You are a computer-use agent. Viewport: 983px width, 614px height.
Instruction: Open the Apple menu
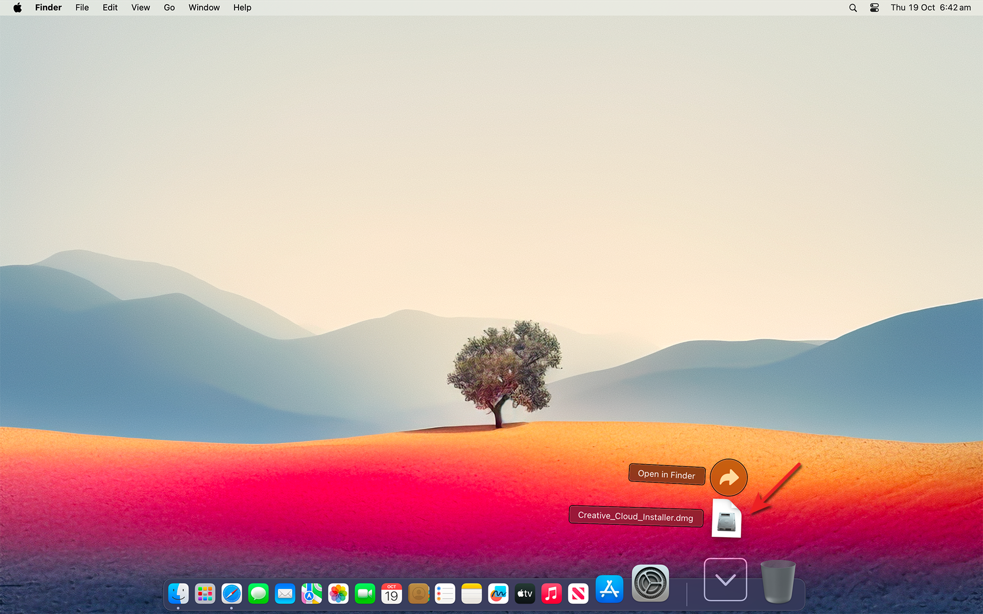pos(17,8)
